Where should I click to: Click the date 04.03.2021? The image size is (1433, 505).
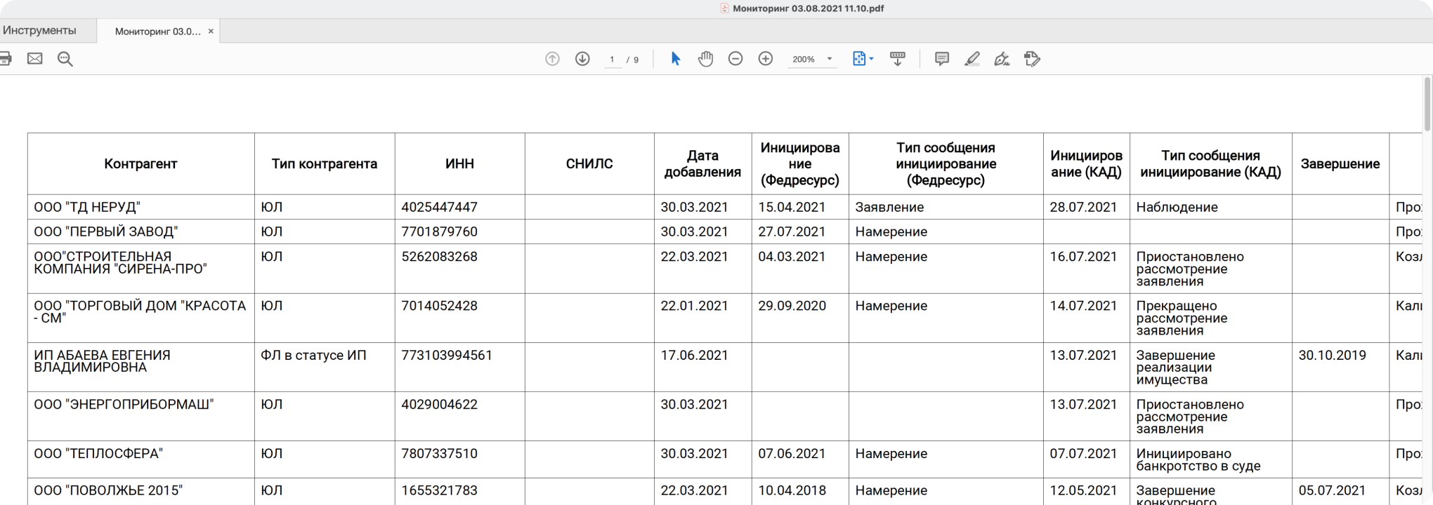click(x=792, y=257)
